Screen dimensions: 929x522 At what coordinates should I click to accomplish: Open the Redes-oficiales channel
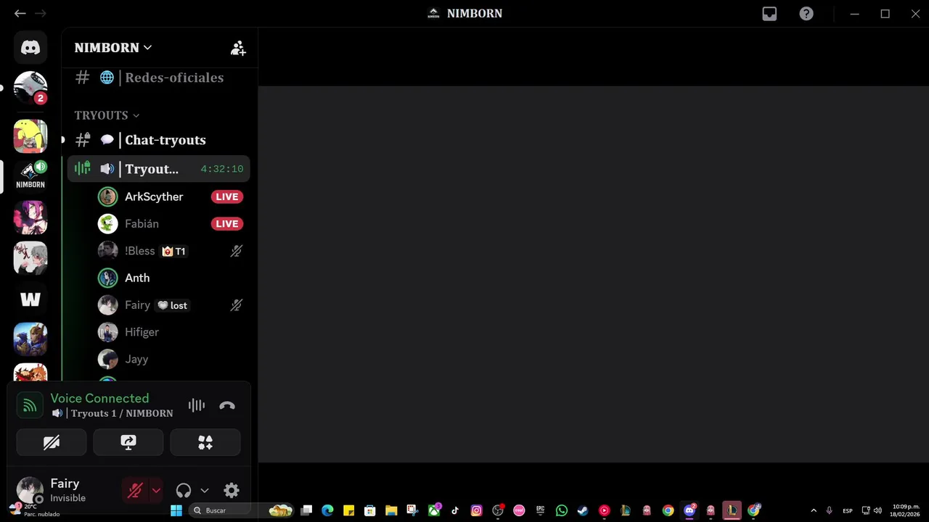click(x=158, y=78)
